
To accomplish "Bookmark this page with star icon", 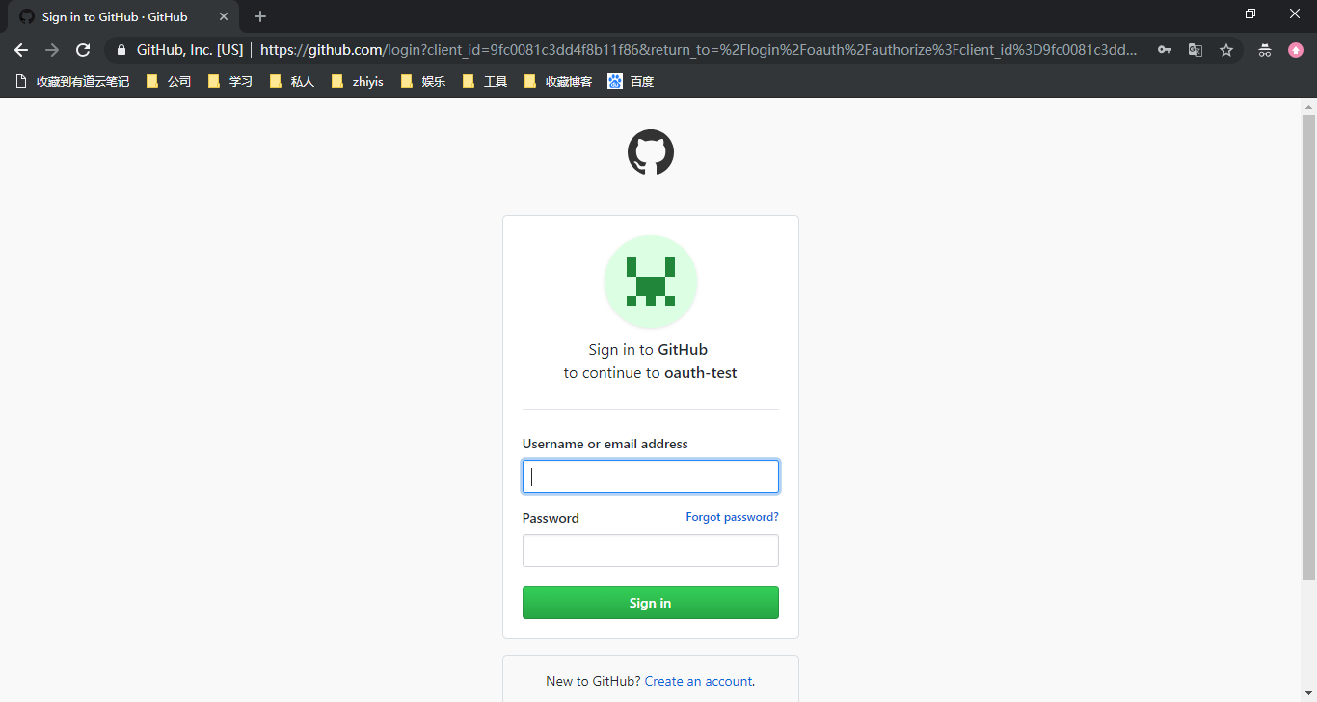I will point(1226,50).
